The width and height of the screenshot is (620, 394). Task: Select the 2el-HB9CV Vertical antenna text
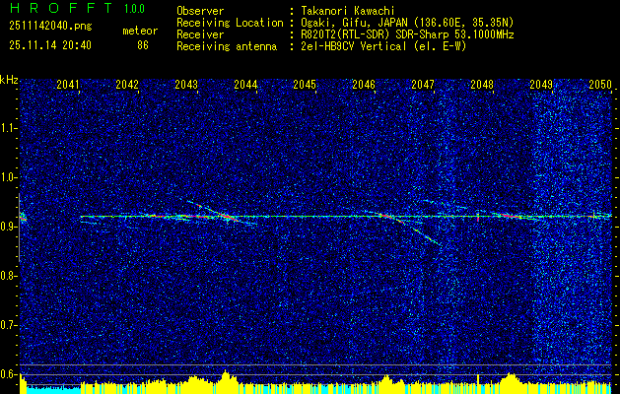[x=383, y=46]
